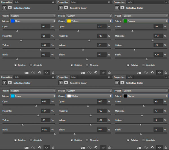Click the Black -40 value field in the Whites panel

102,129
